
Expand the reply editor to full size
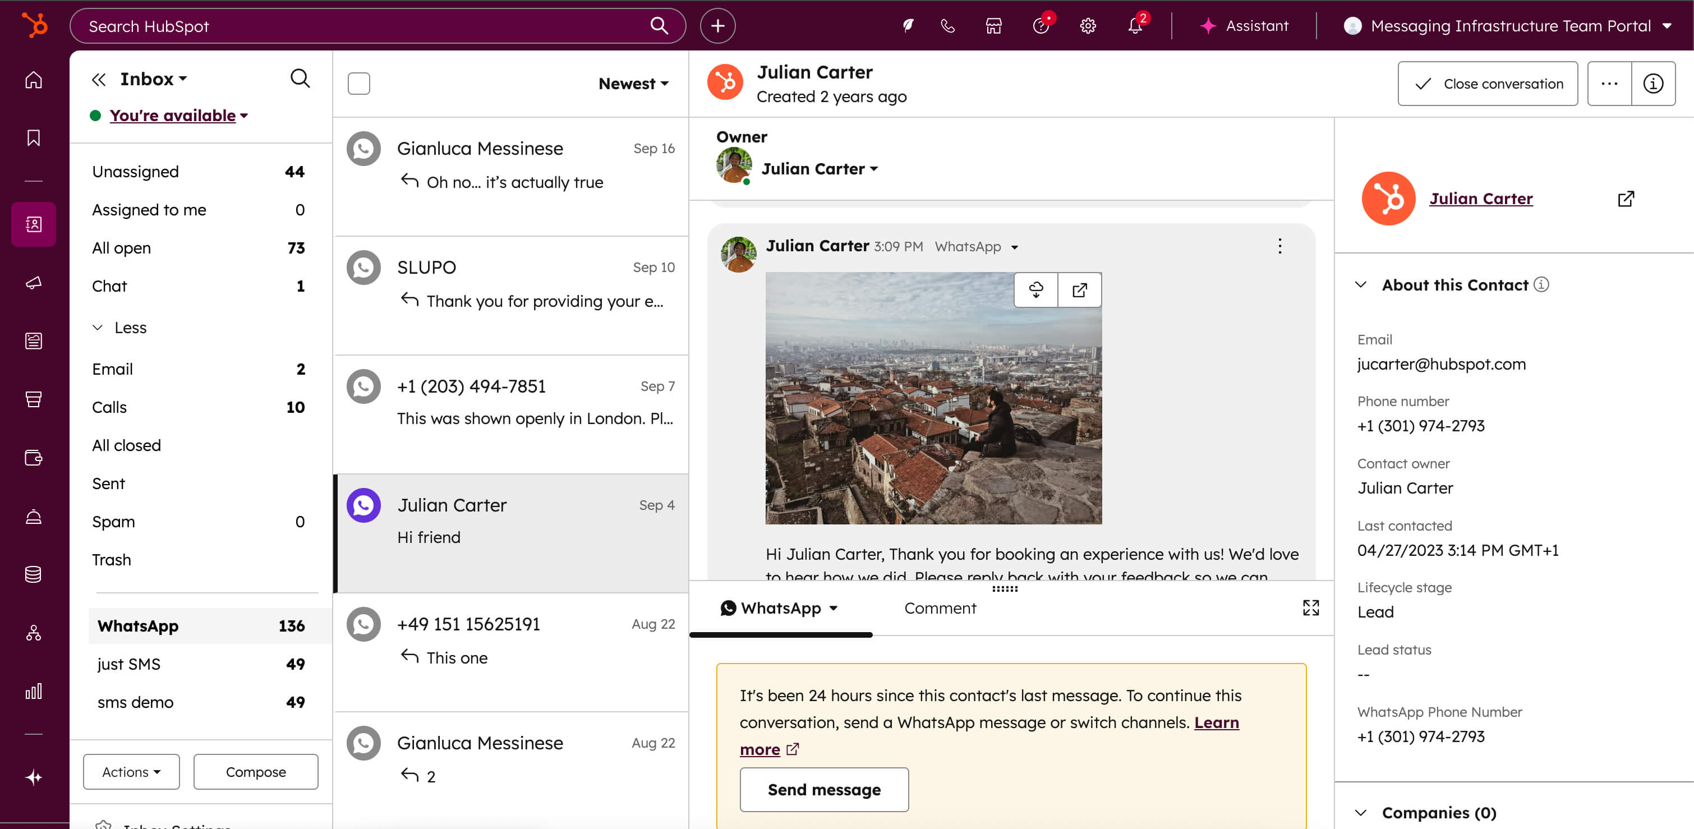point(1311,607)
